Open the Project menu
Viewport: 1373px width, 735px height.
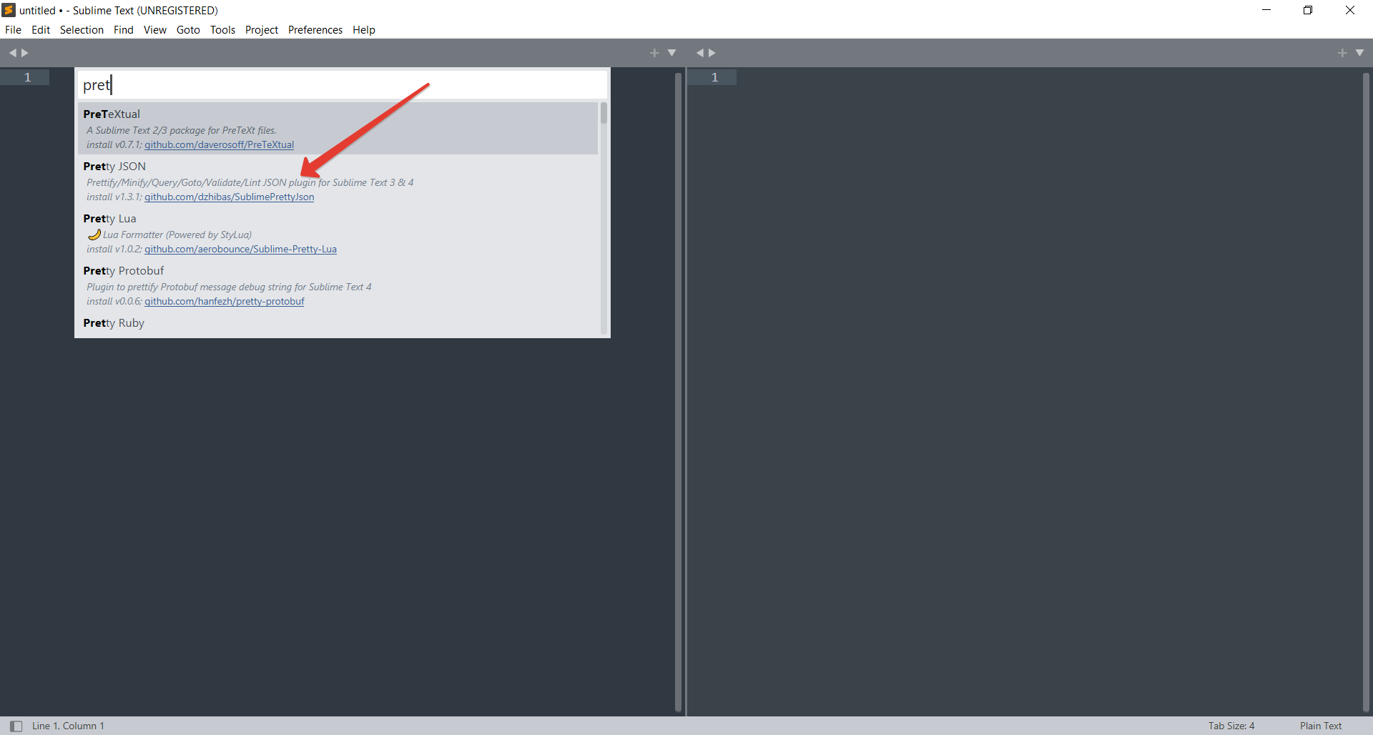262,30
